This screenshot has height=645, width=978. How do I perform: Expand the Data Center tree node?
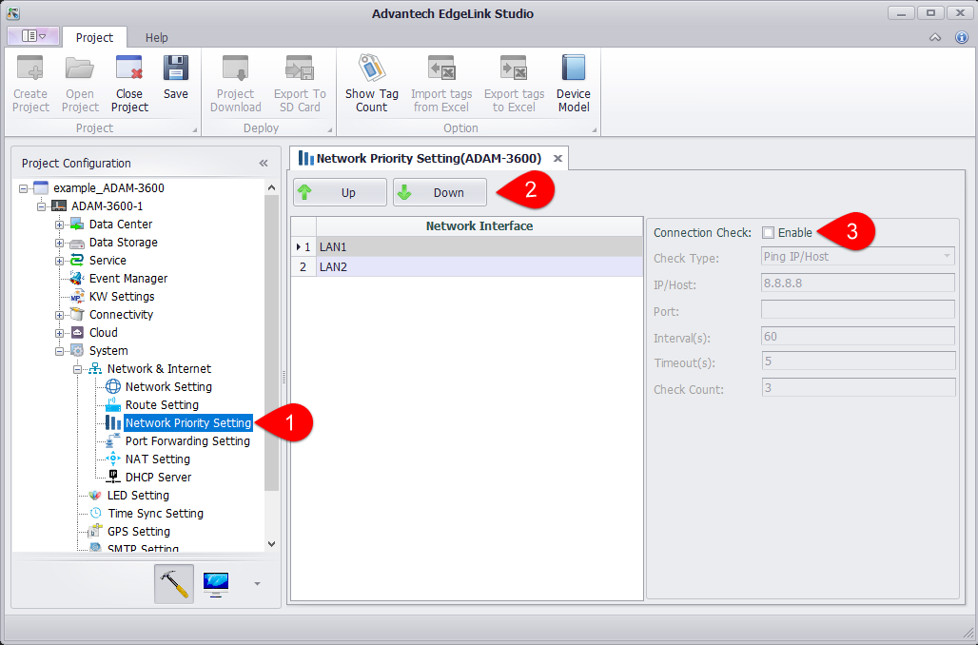click(59, 225)
